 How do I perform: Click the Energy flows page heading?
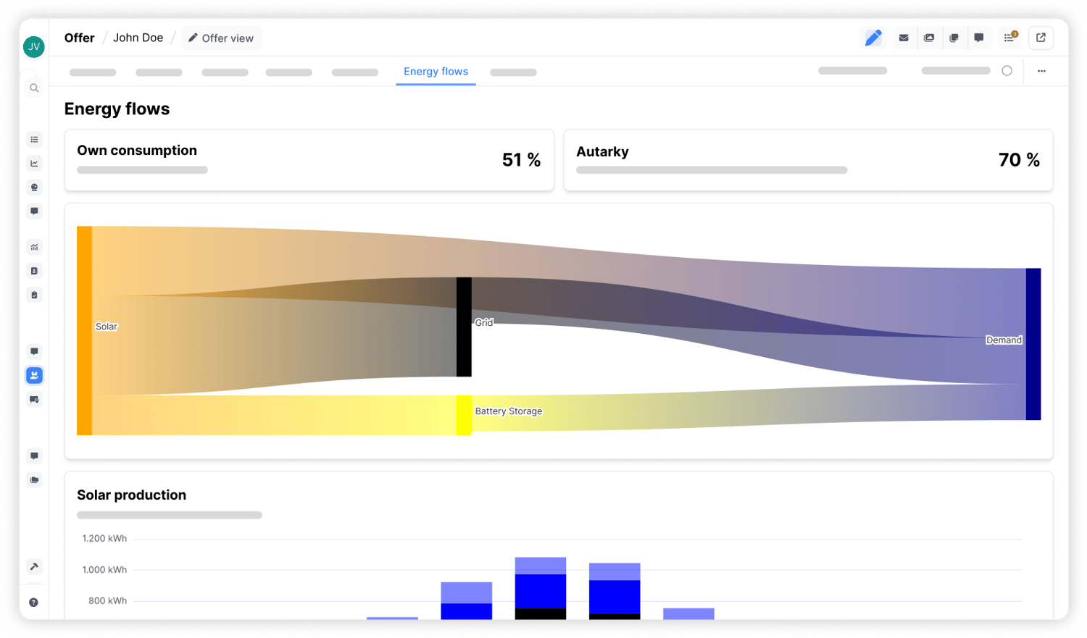point(117,109)
